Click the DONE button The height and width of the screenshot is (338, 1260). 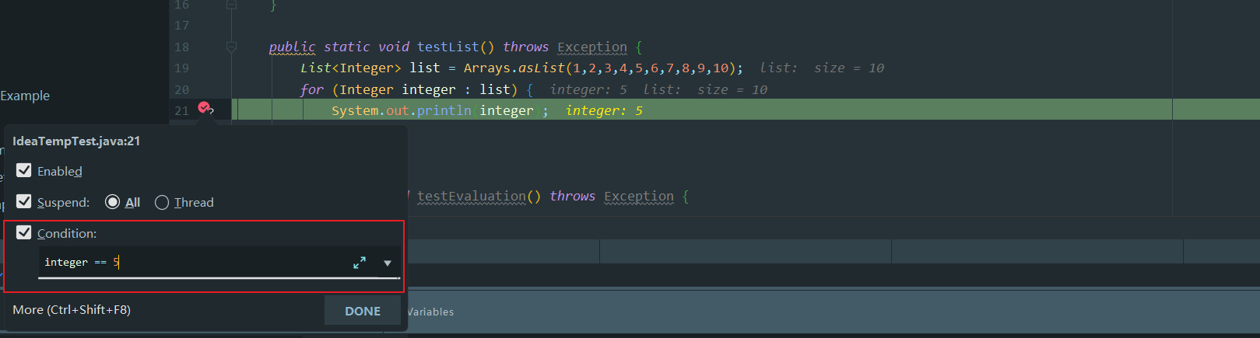click(x=363, y=311)
